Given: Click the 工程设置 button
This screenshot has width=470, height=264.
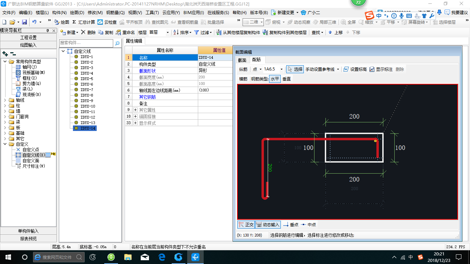Looking at the screenshot, I should [x=29, y=37].
